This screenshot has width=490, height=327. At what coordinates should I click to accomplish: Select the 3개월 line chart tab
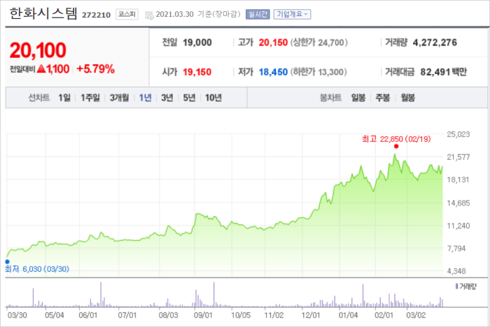(119, 98)
